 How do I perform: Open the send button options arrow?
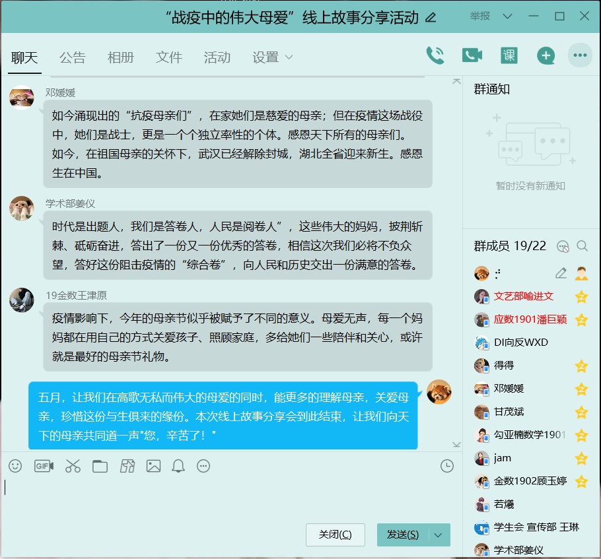tap(439, 535)
